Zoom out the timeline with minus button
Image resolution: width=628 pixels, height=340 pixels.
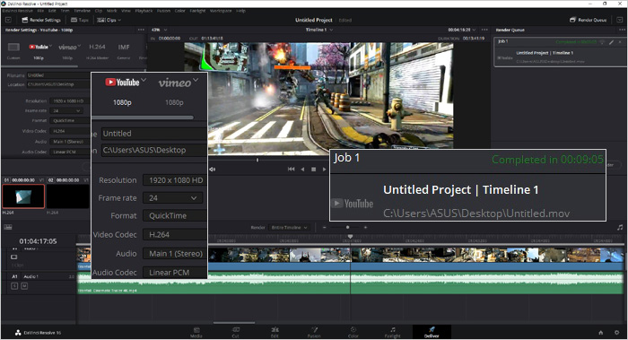325,228
